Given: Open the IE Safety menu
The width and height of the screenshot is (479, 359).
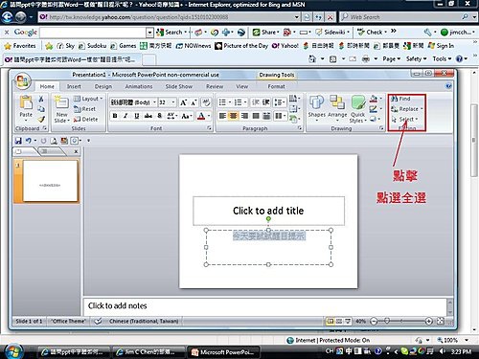Looking at the screenshot, I should click(x=416, y=59).
